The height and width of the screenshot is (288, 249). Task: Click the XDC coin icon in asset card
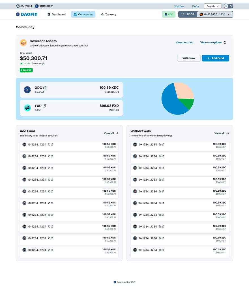point(27,90)
